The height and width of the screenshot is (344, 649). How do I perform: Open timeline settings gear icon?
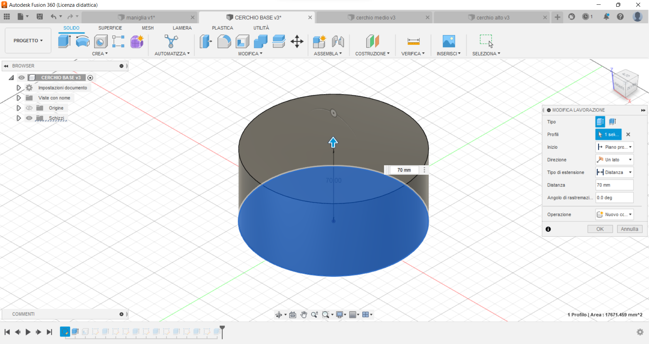coord(640,332)
